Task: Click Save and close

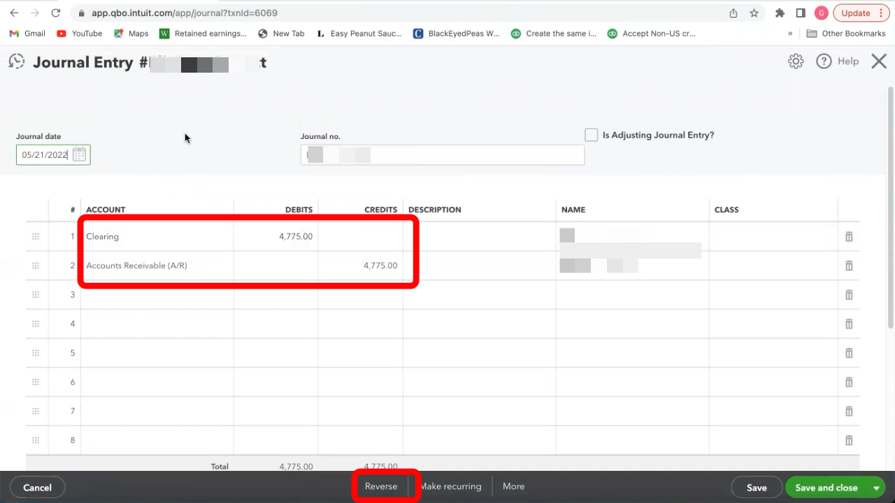Action: [x=826, y=488]
